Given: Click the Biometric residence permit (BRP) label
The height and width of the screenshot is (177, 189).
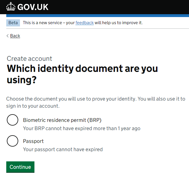Looking at the screenshot, I should click(x=62, y=120).
